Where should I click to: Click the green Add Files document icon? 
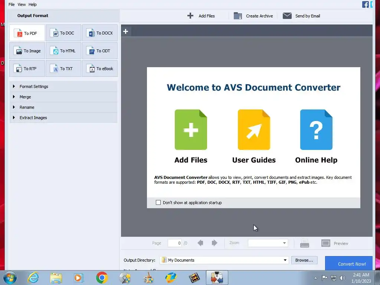[x=191, y=130]
